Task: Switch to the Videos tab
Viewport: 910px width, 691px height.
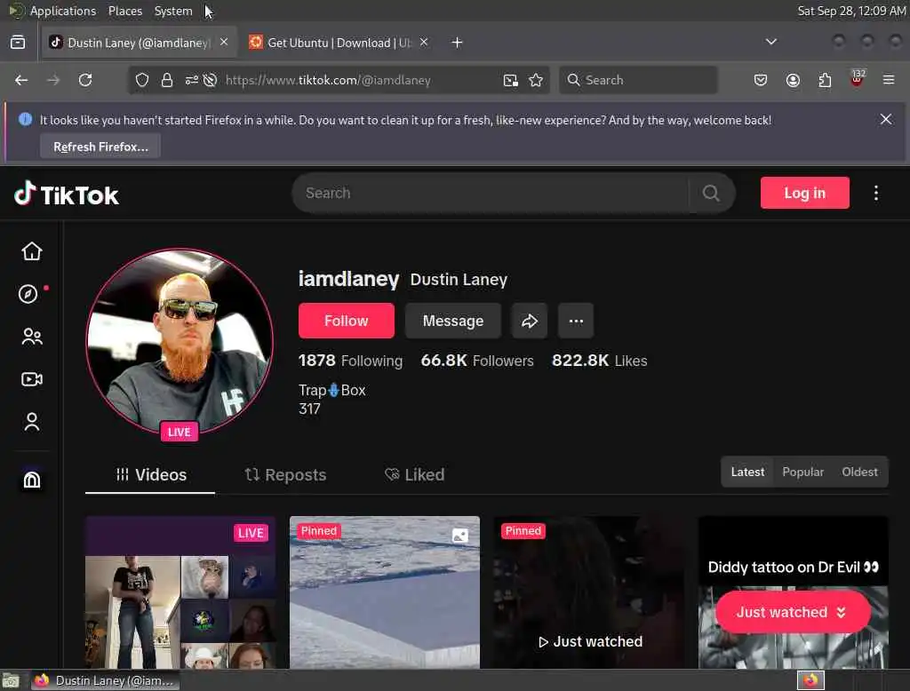Action: coord(151,474)
